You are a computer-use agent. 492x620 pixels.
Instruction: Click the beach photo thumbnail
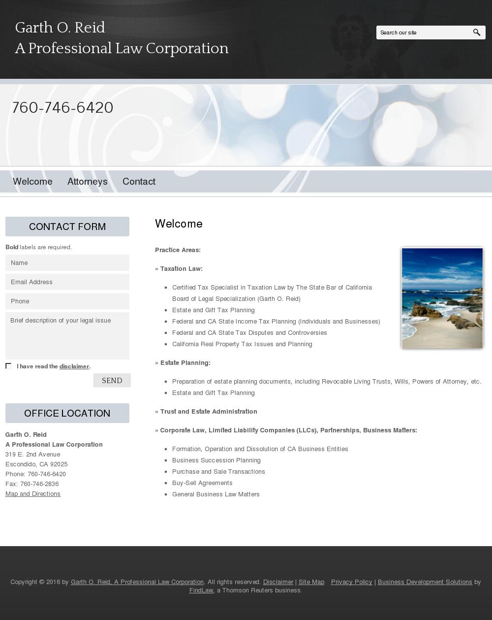pos(442,298)
